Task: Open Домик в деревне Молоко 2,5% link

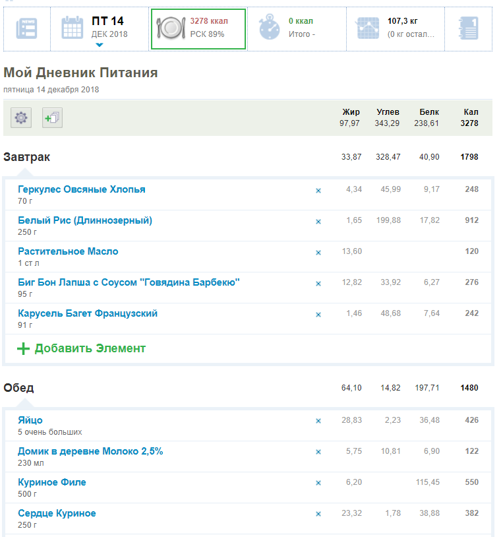Action: (x=90, y=451)
